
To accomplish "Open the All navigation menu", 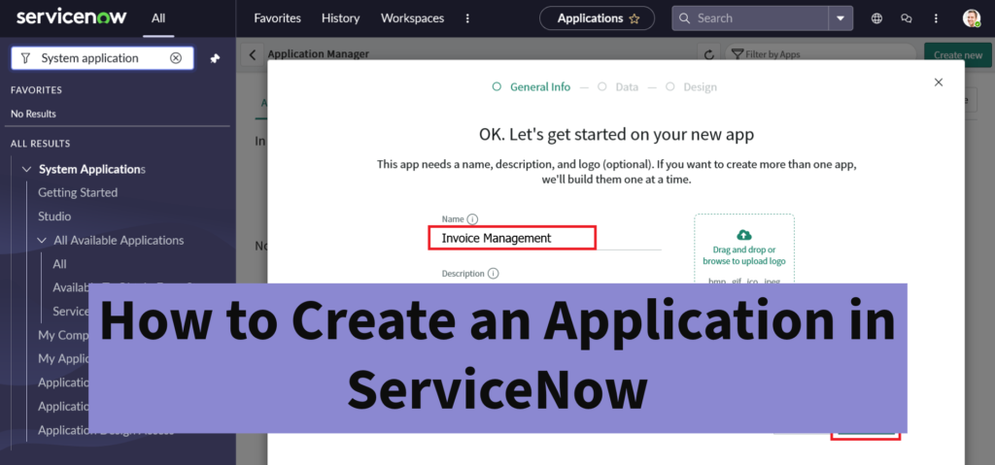I will 158,18.
